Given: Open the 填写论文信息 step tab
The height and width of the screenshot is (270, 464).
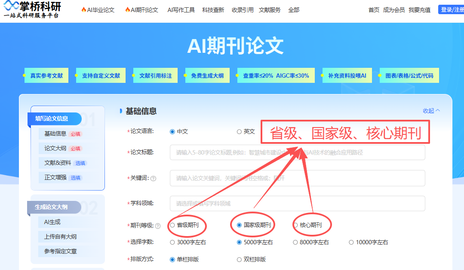Looking at the screenshot, I should click(55, 119).
